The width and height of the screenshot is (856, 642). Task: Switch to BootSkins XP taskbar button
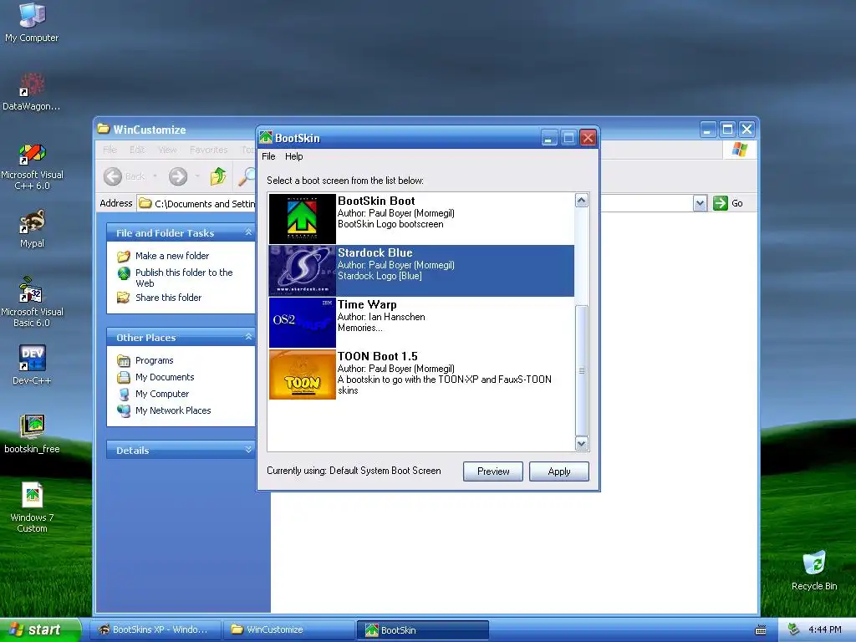tap(155, 629)
